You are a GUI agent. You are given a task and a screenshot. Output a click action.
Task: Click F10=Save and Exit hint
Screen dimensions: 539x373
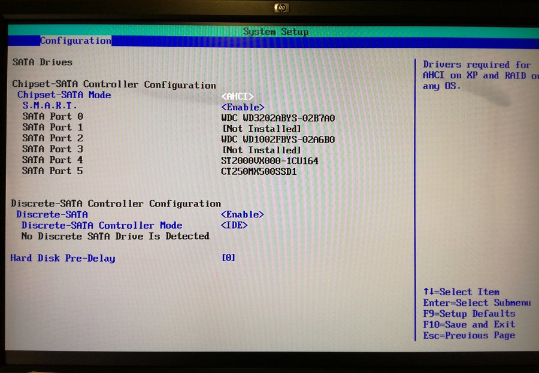(x=469, y=325)
